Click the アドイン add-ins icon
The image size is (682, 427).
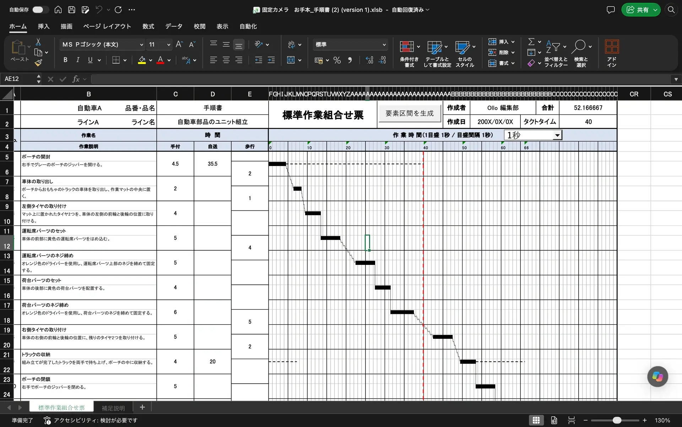tap(612, 53)
